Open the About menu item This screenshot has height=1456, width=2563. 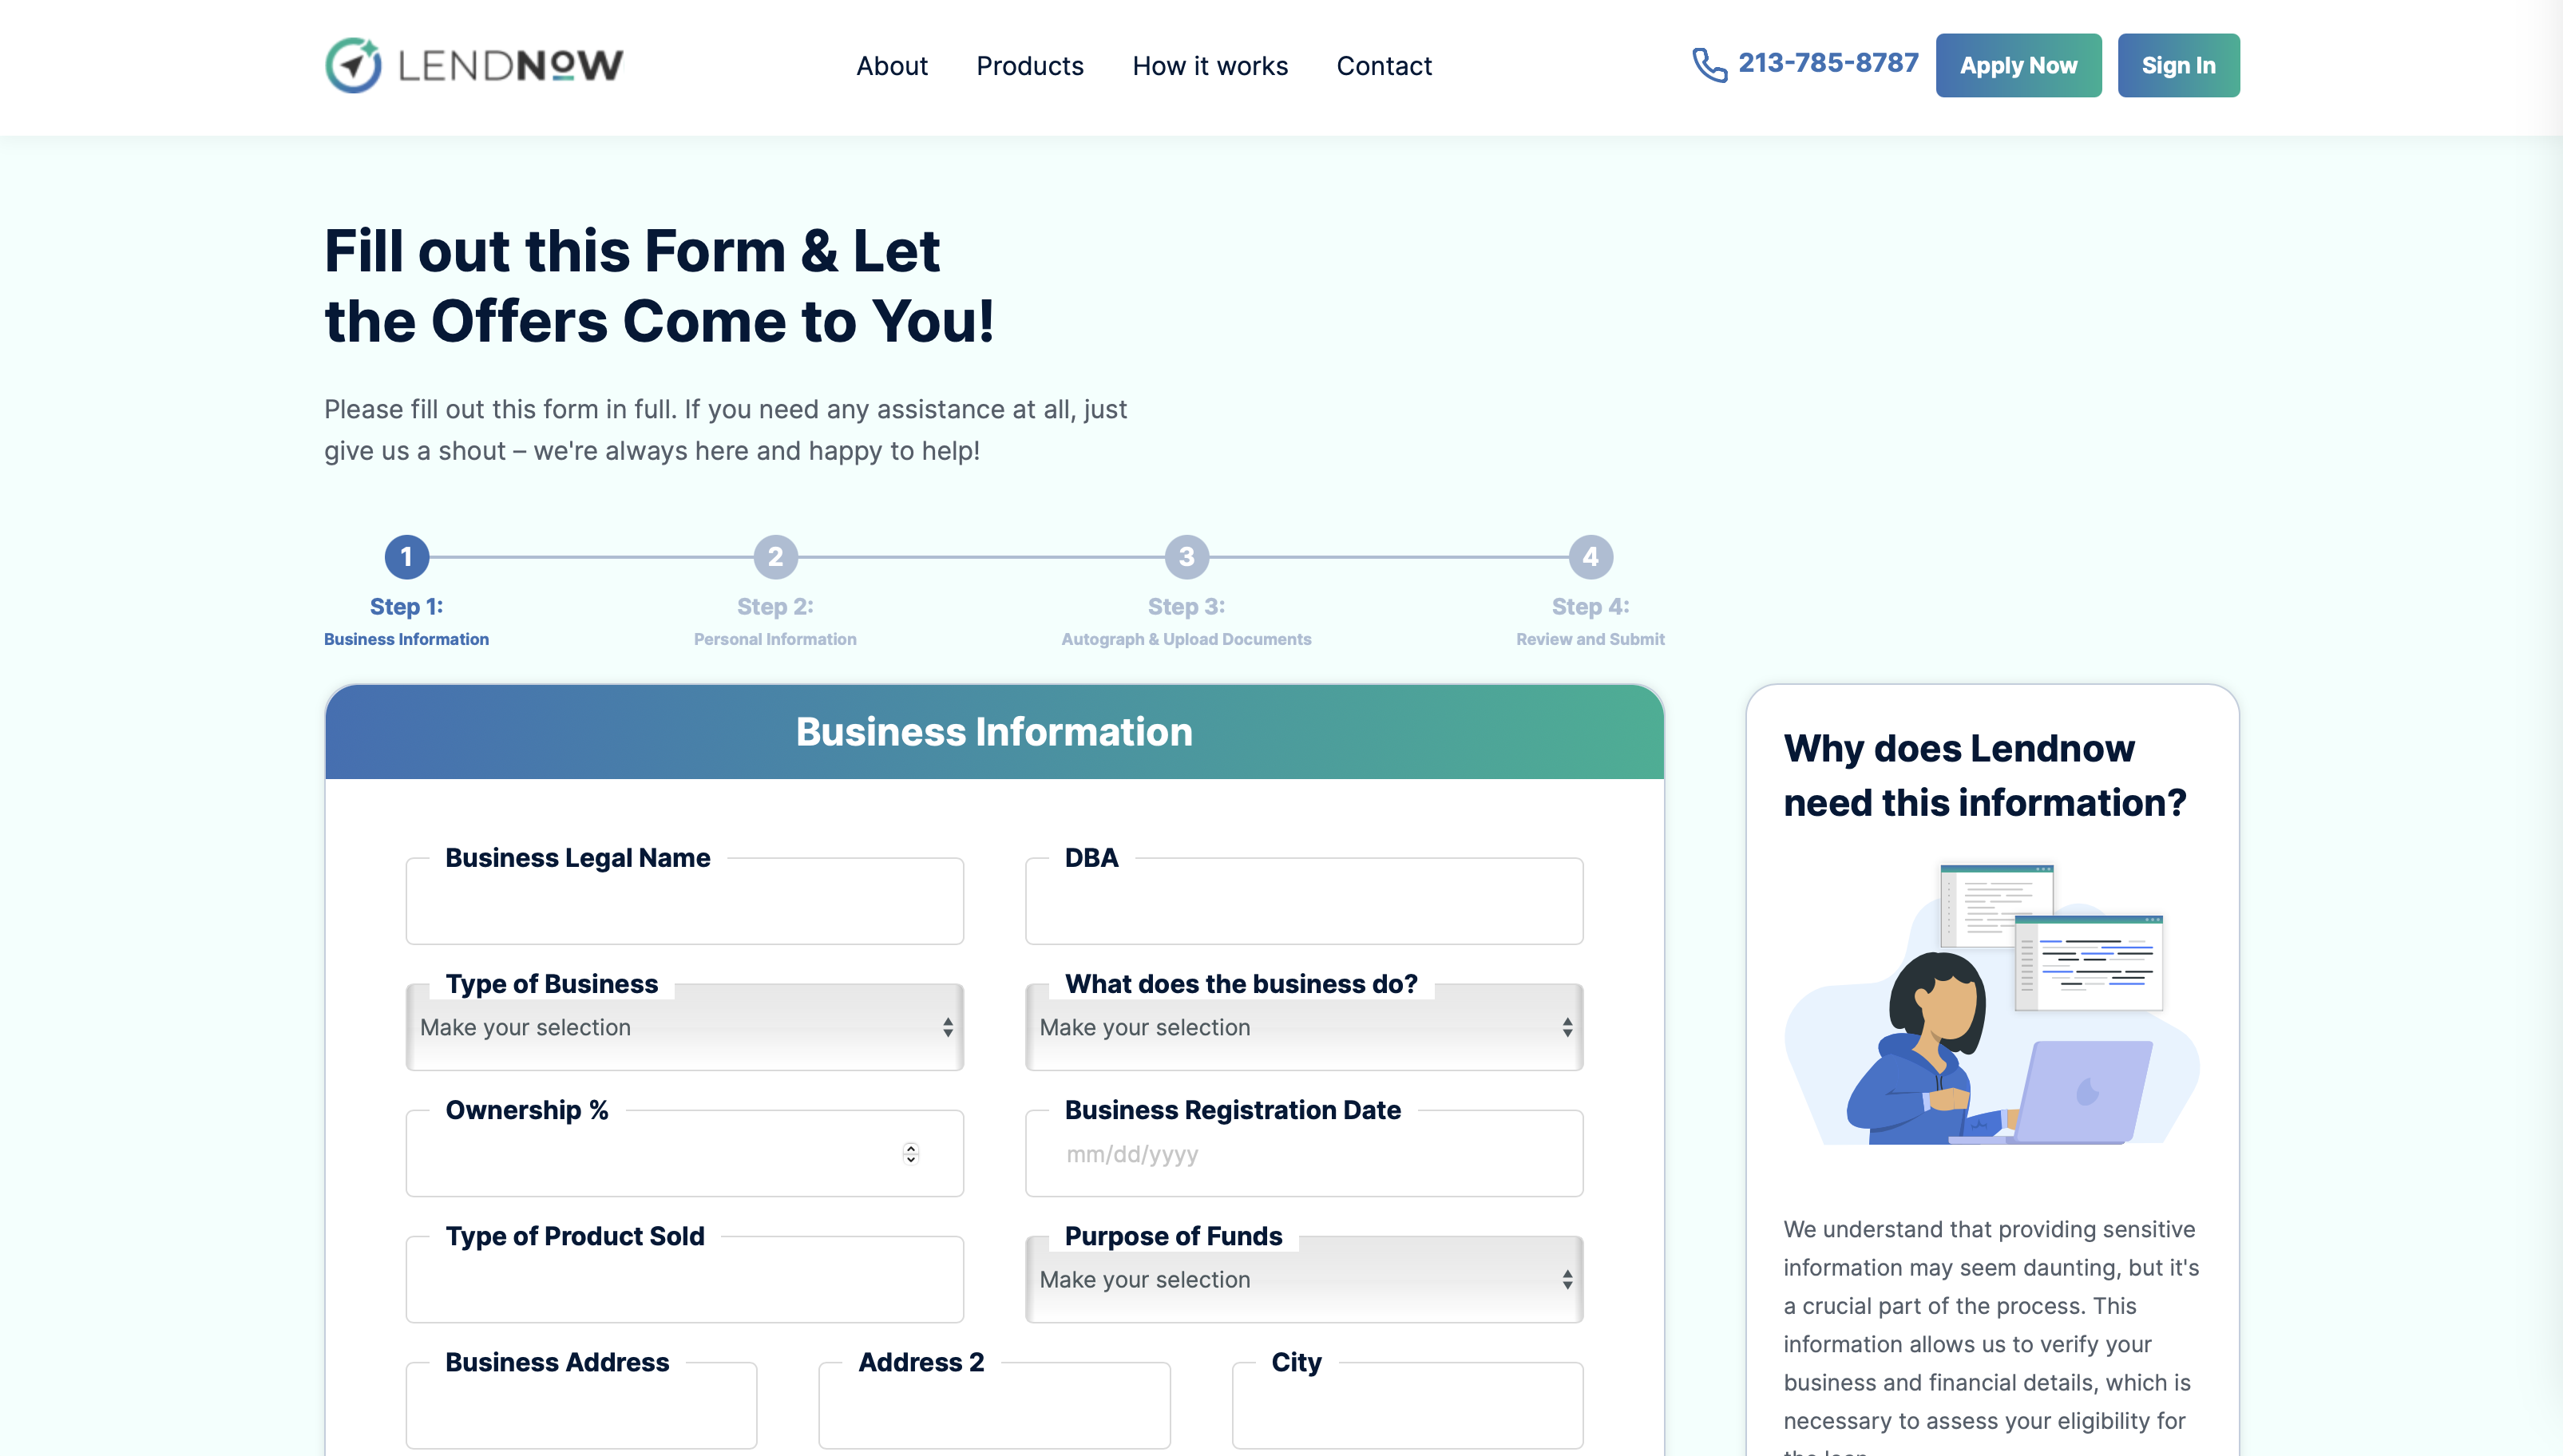(x=892, y=66)
